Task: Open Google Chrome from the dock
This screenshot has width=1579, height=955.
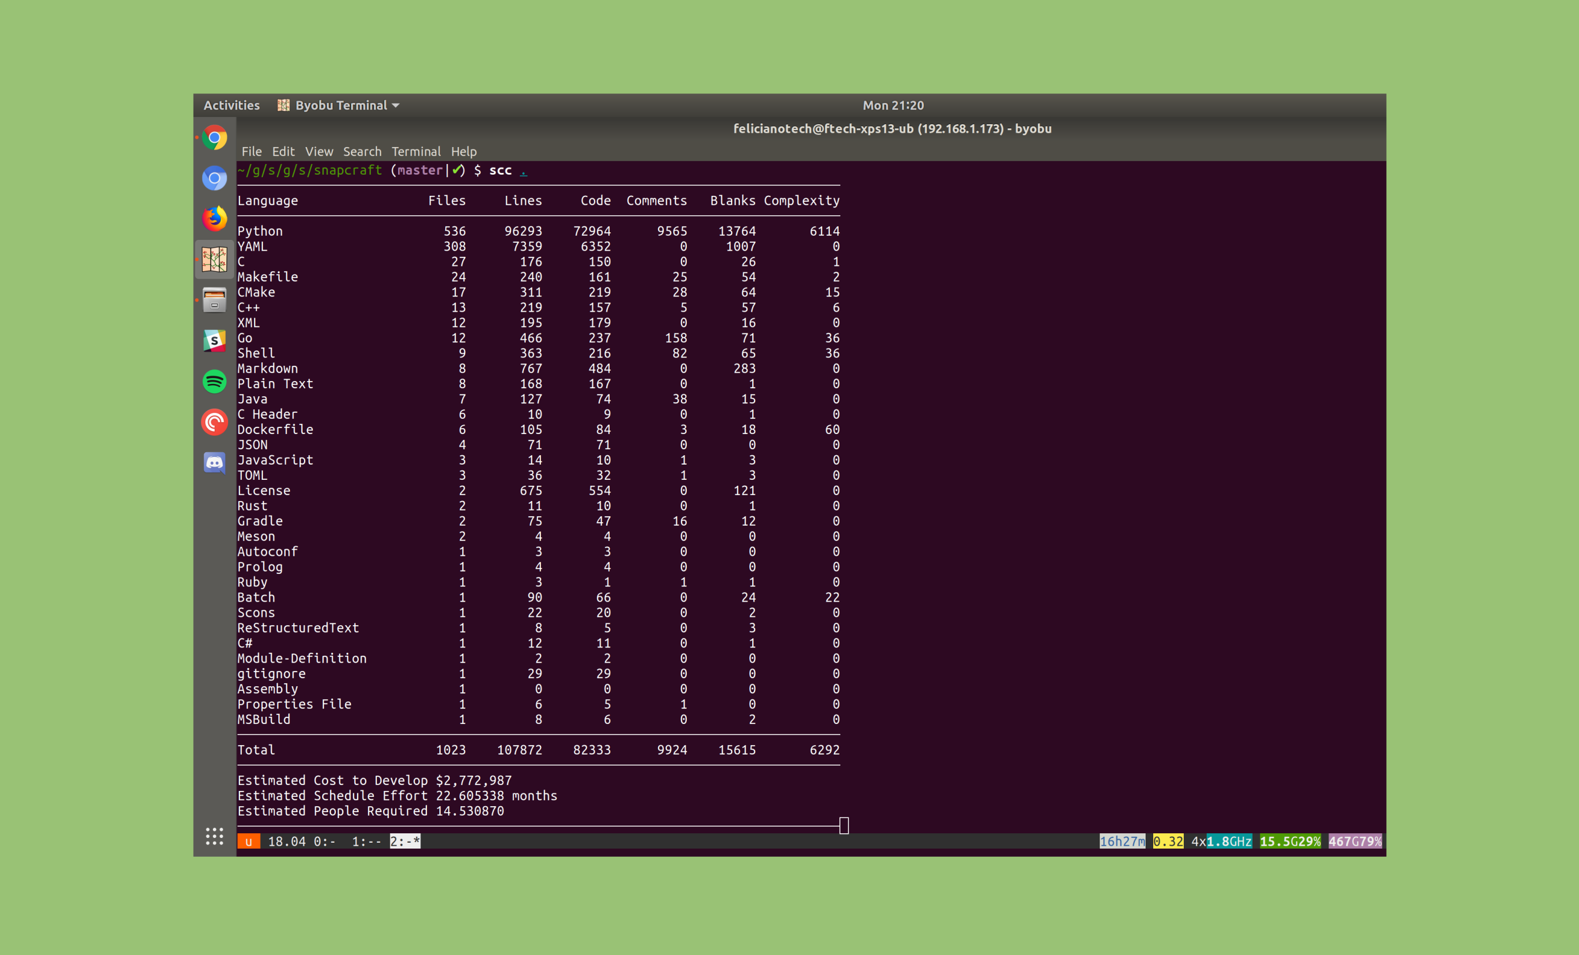Action: pos(215,138)
